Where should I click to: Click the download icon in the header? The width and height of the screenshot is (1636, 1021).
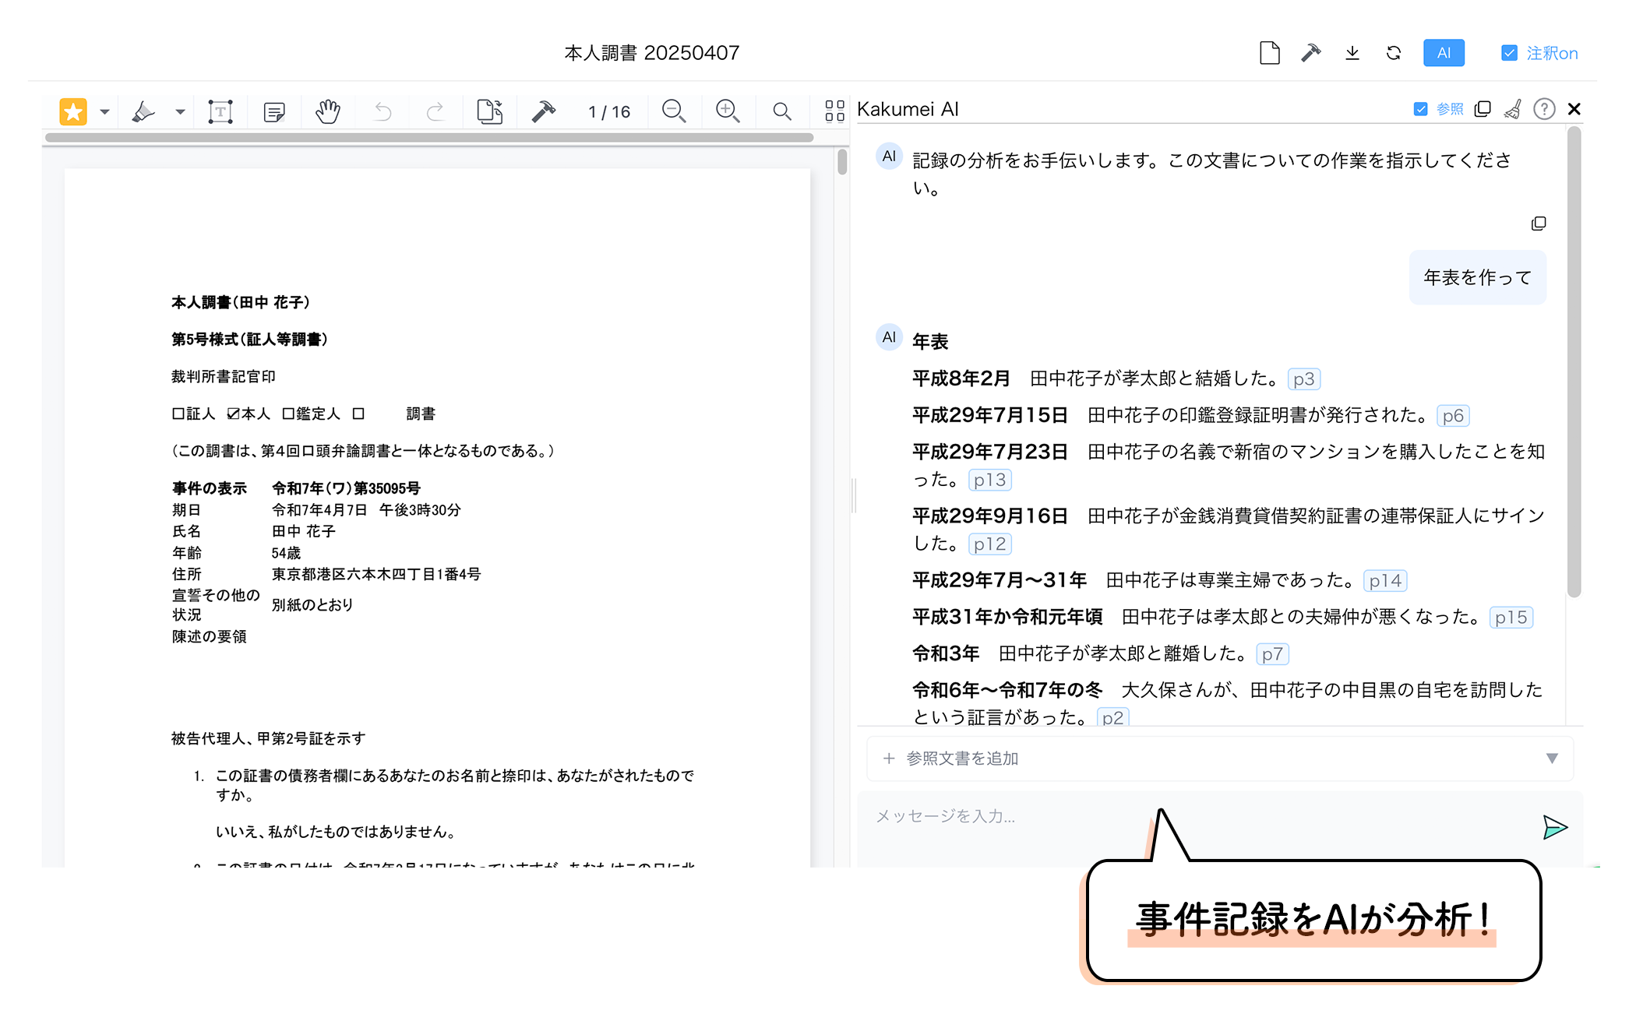point(1352,53)
